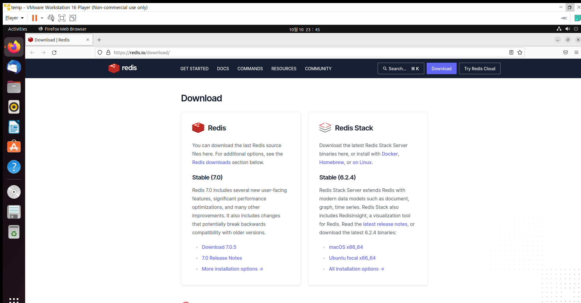Save to Pocket icon in toolbar

pyautogui.click(x=566, y=52)
